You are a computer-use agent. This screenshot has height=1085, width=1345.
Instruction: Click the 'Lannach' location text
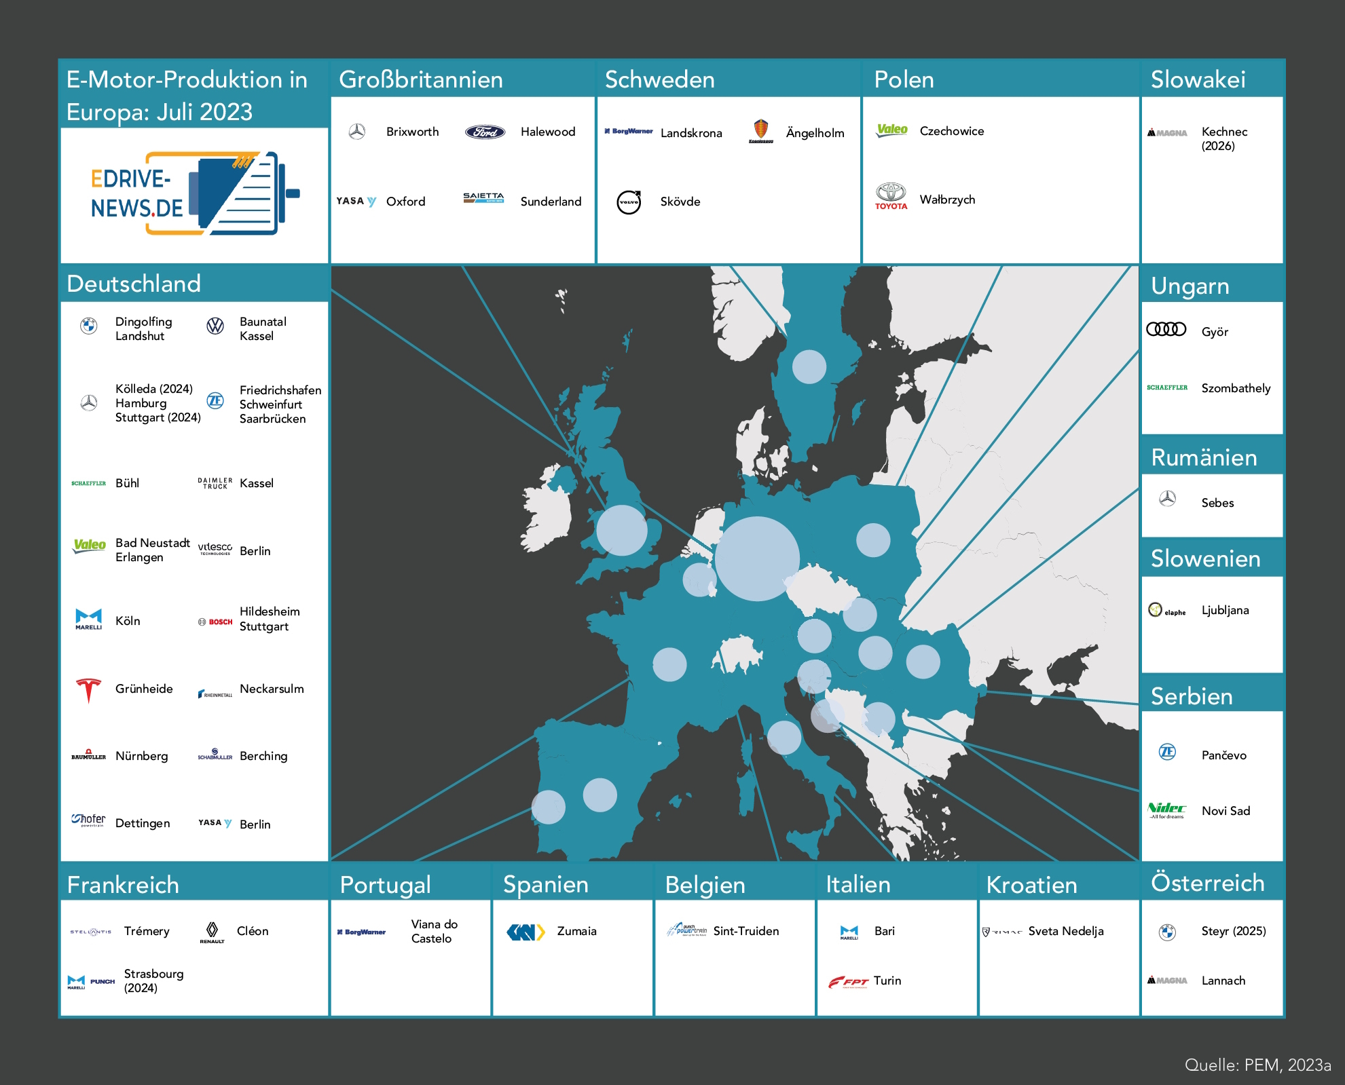click(x=1223, y=981)
